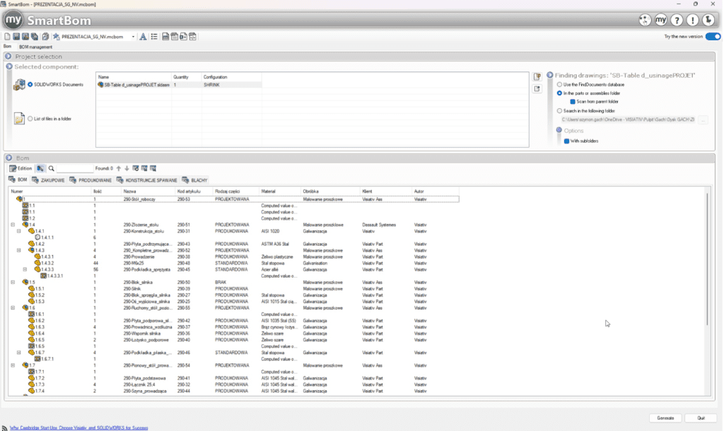724x431 pixels.
Task: Select List of files in a folder
Action: coord(30,119)
